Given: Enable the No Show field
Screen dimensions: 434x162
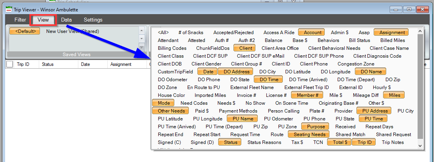Looking at the screenshot, I should tap(255, 103).
